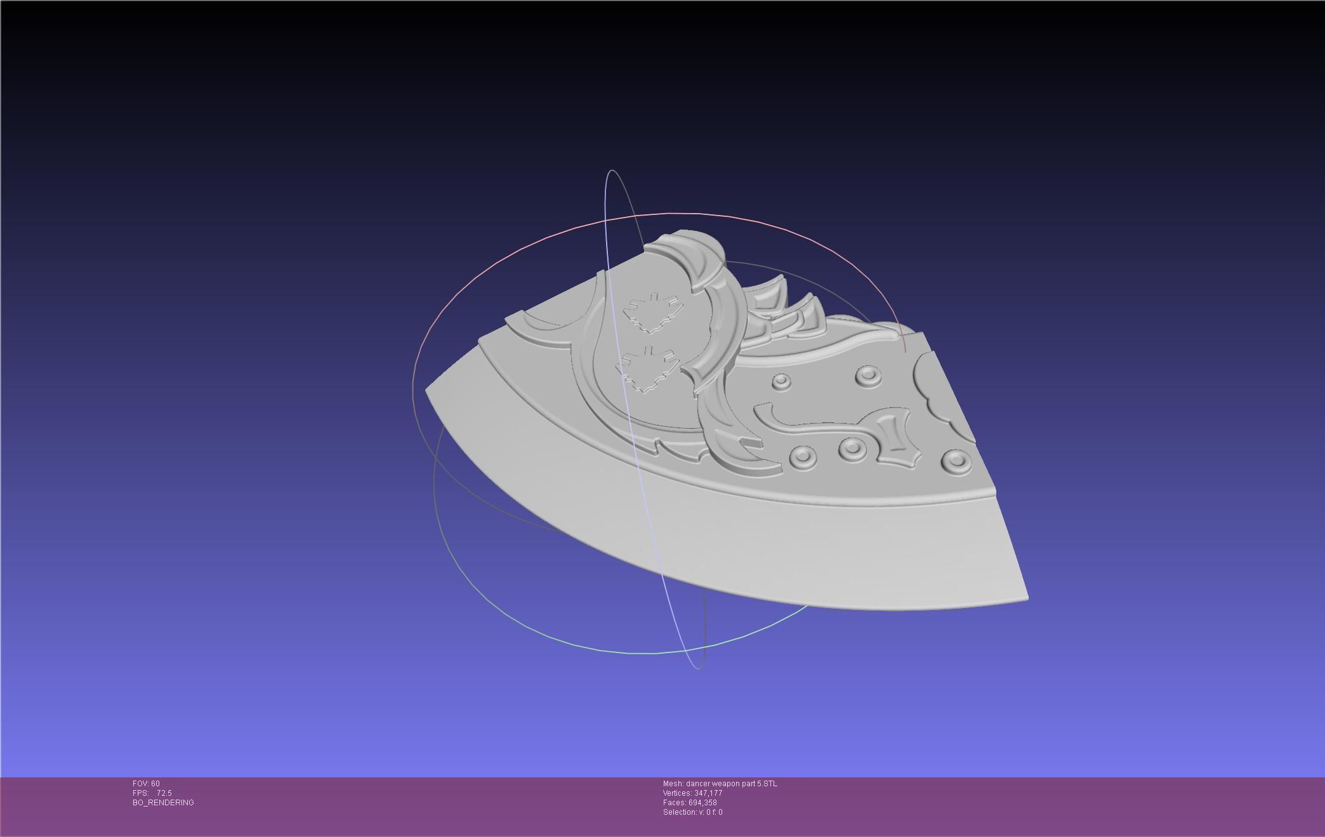Click the 'FPS: 72.5' readout
The width and height of the screenshot is (1325, 837).
[x=152, y=793]
